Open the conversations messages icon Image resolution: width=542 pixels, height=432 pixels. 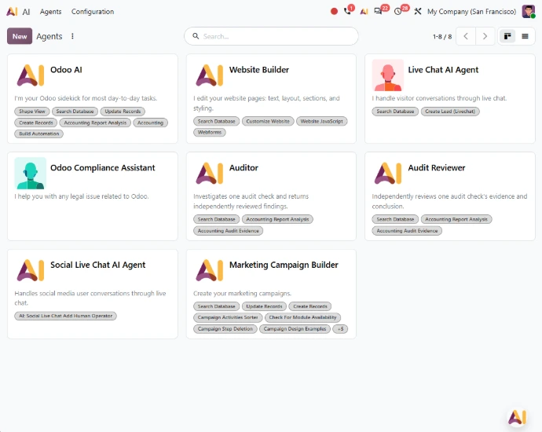[x=378, y=12]
